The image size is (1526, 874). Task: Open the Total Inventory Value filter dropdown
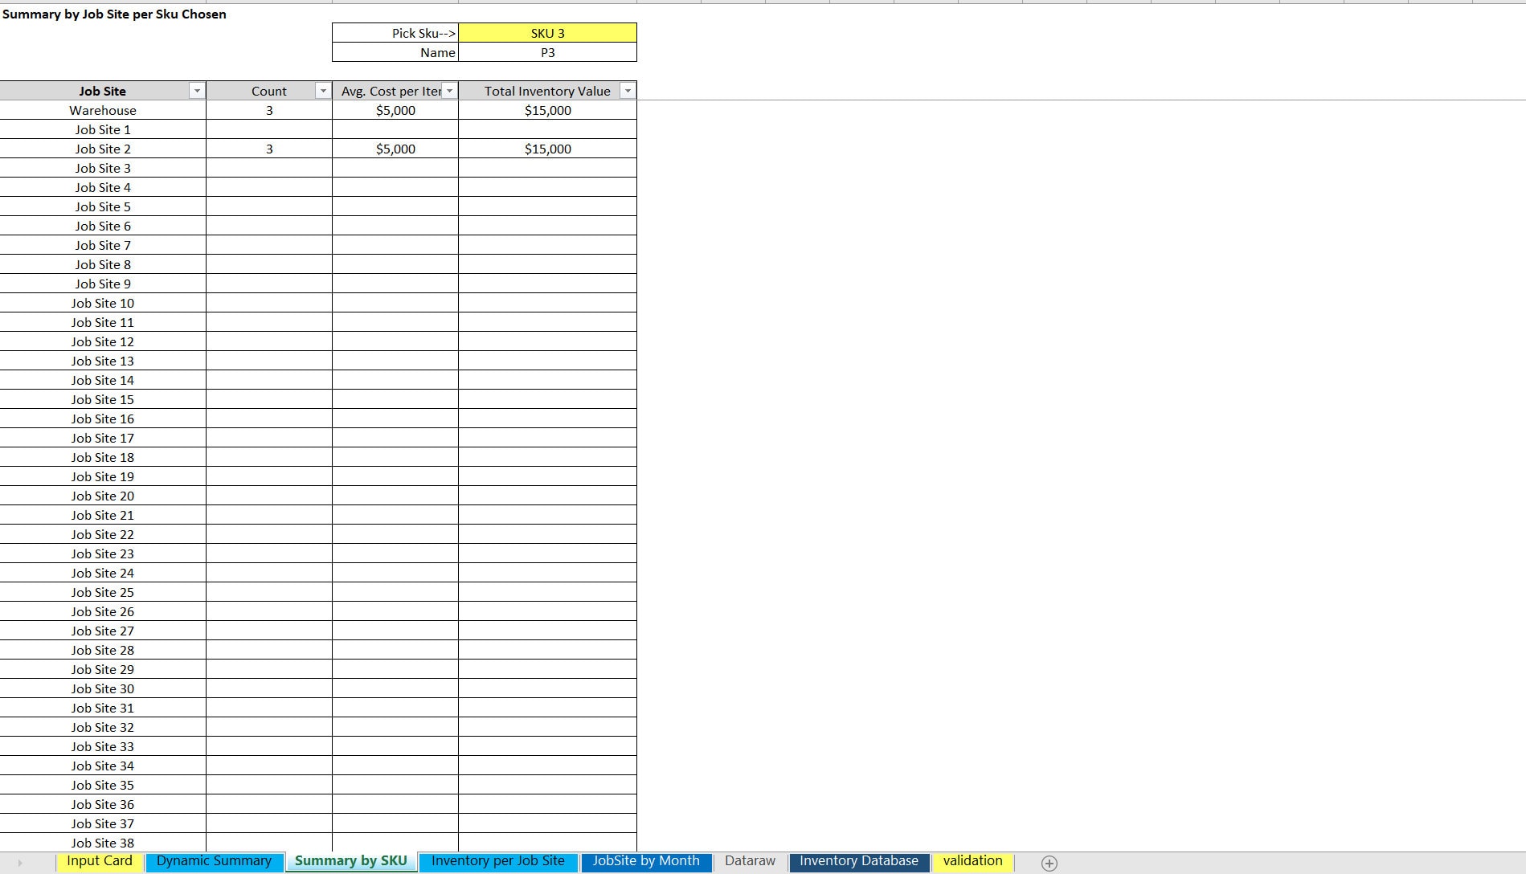tap(628, 91)
